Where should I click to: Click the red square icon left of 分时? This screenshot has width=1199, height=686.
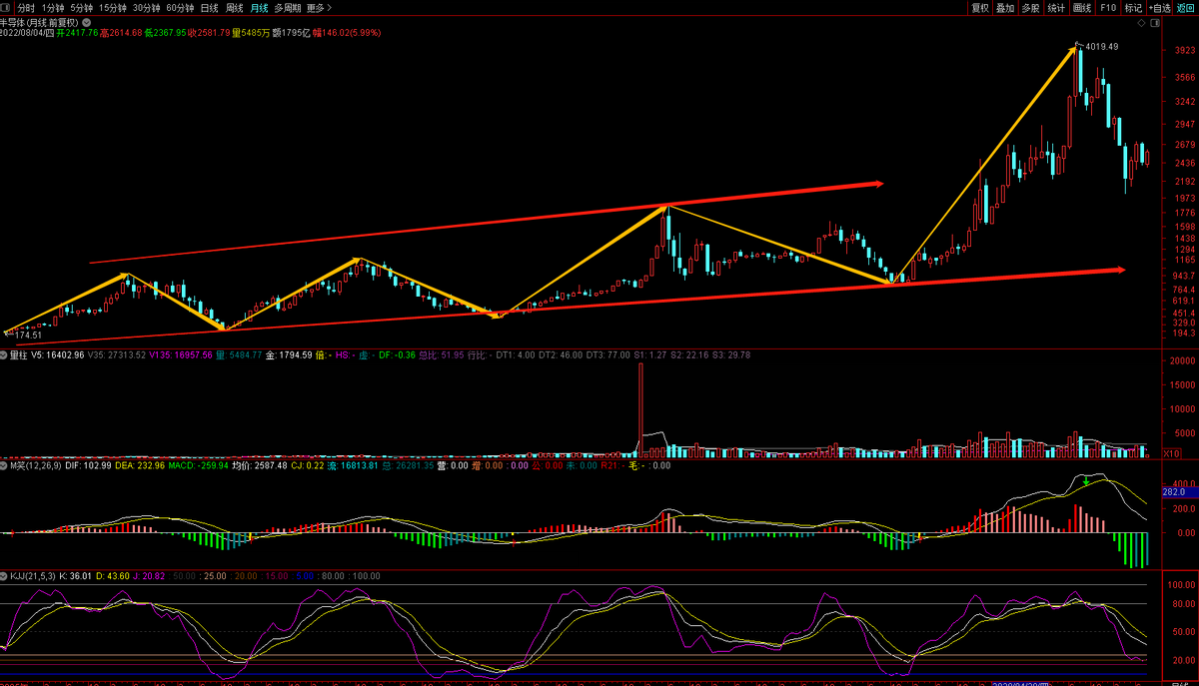[6, 8]
